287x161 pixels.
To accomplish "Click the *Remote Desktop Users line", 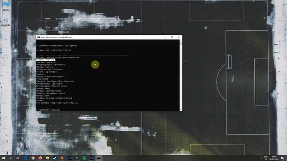I will tap(49, 91).
